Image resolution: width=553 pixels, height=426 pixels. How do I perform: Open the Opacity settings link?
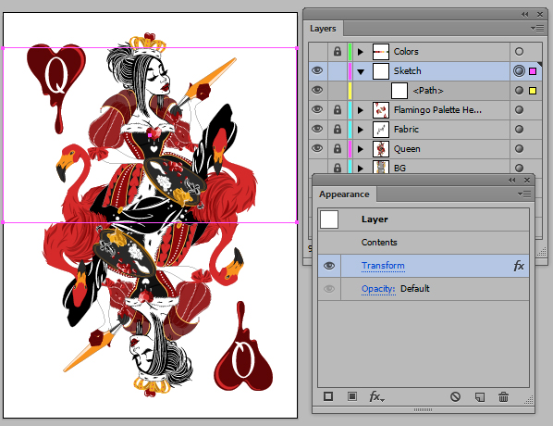tap(378, 289)
